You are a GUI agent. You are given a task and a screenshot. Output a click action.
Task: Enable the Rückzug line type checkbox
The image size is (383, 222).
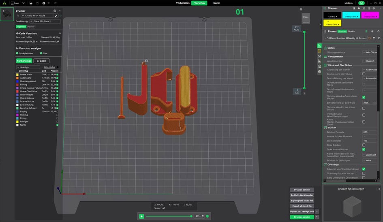[x=57, y=115]
